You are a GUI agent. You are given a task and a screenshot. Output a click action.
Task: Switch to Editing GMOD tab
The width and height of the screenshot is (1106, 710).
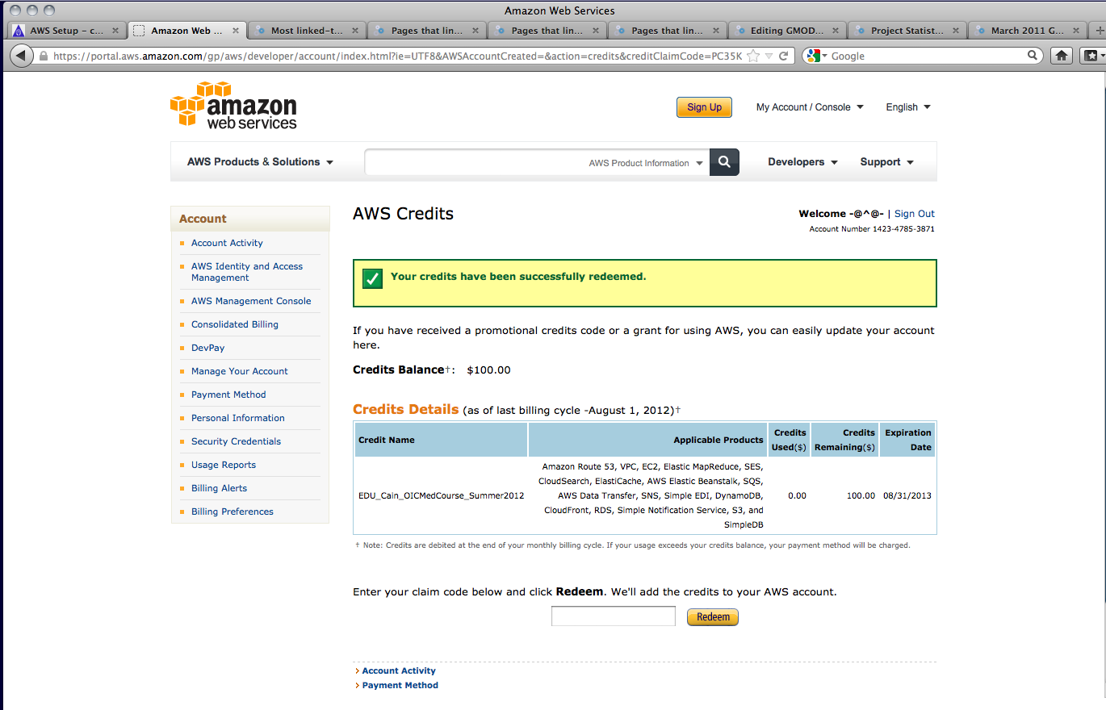[787, 31]
